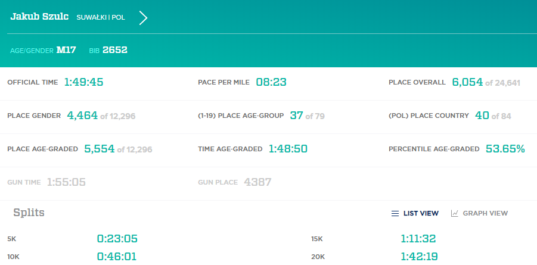Select the pace per mile value 08:23

coord(271,82)
